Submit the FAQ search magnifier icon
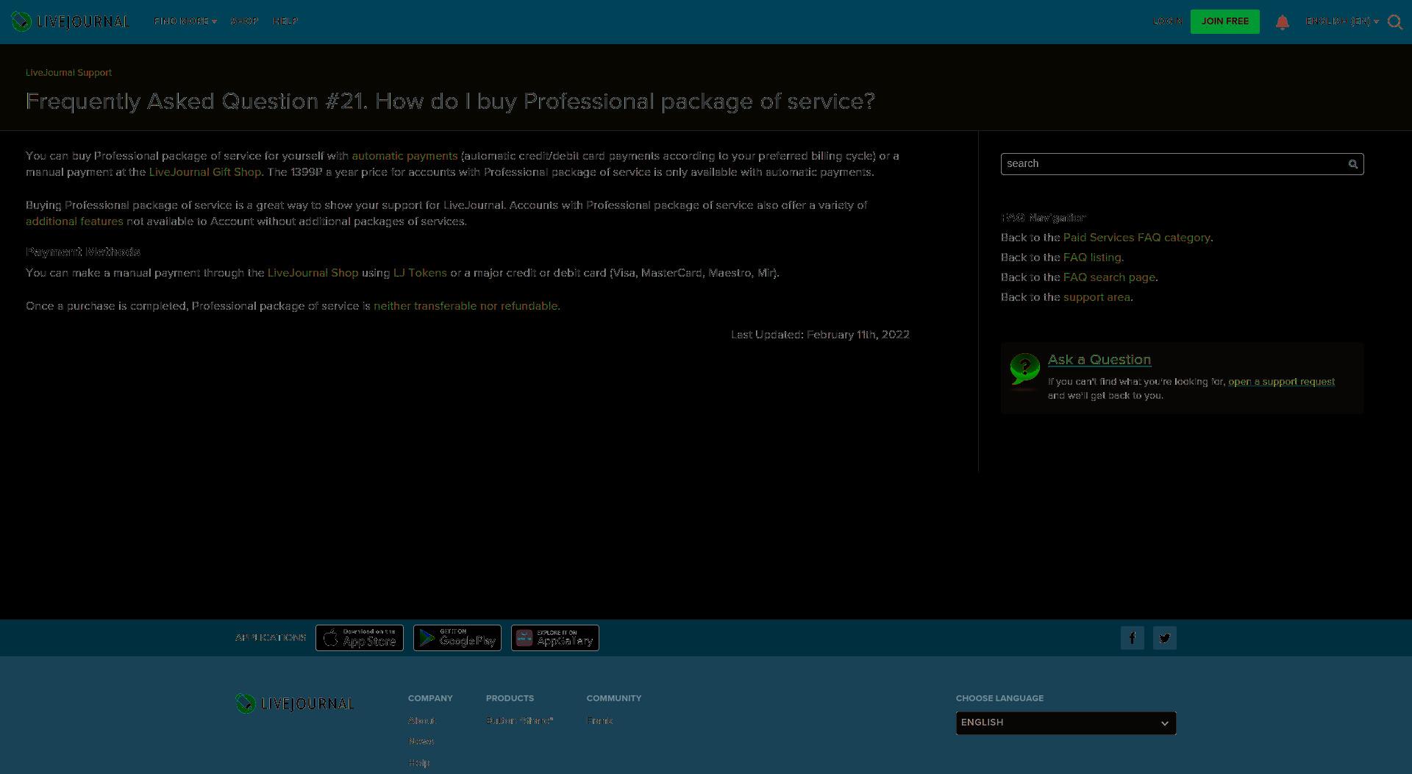Screen dimensions: 1412x774 point(1352,164)
